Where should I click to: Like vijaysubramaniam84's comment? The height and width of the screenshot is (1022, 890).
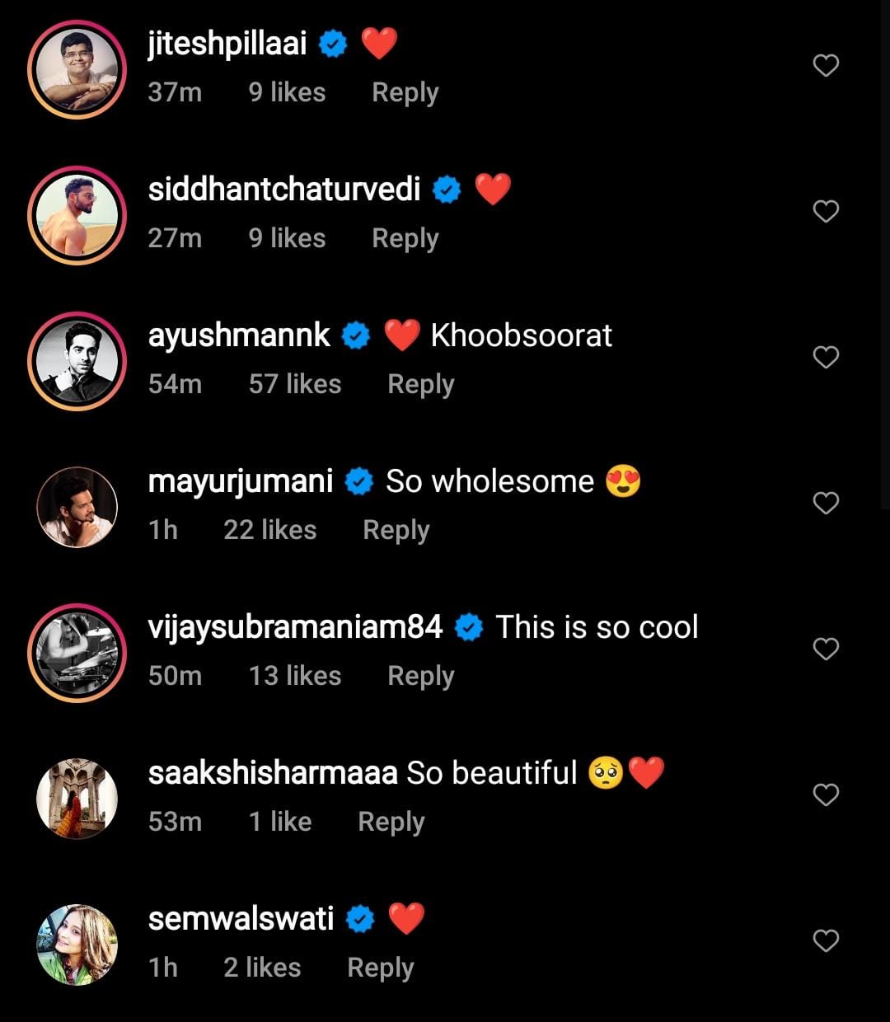coord(826,649)
